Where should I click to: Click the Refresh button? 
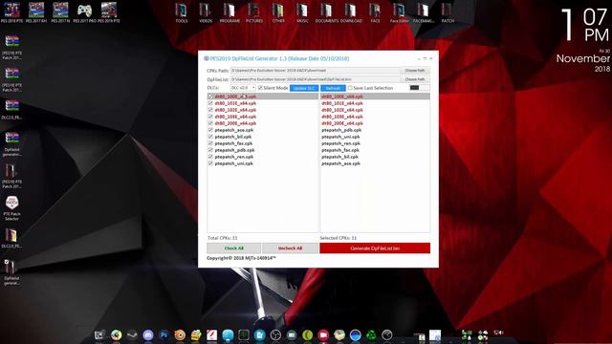tap(333, 88)
